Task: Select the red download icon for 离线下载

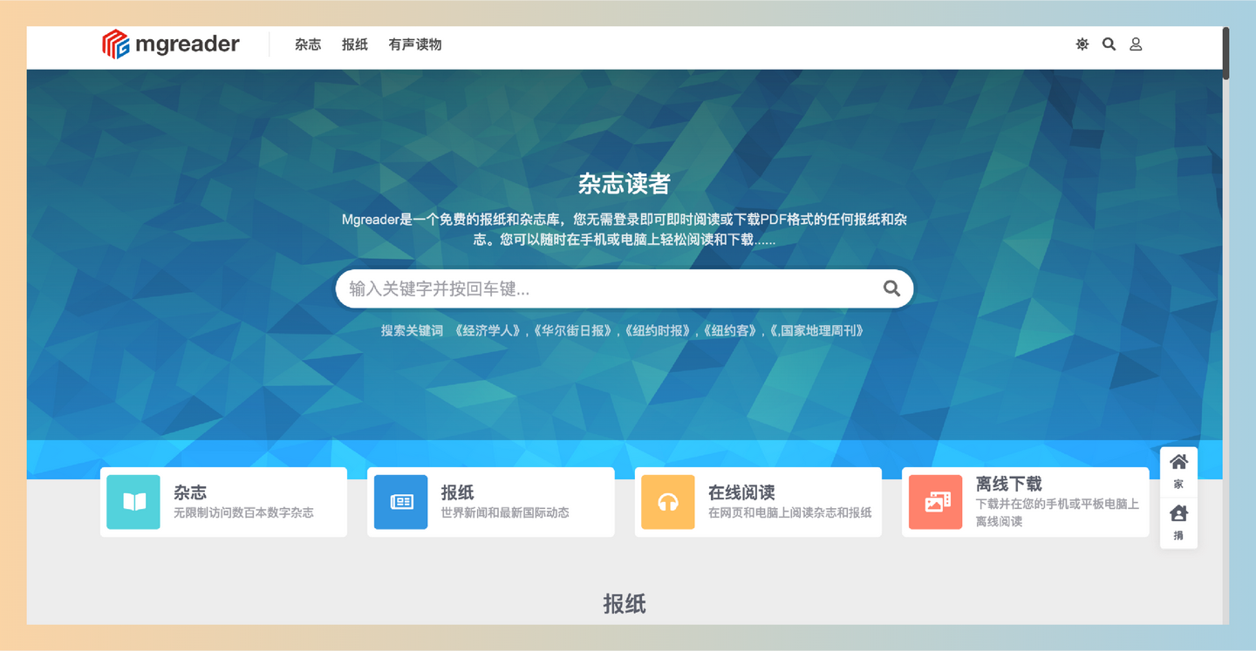Action: point(935,502)
